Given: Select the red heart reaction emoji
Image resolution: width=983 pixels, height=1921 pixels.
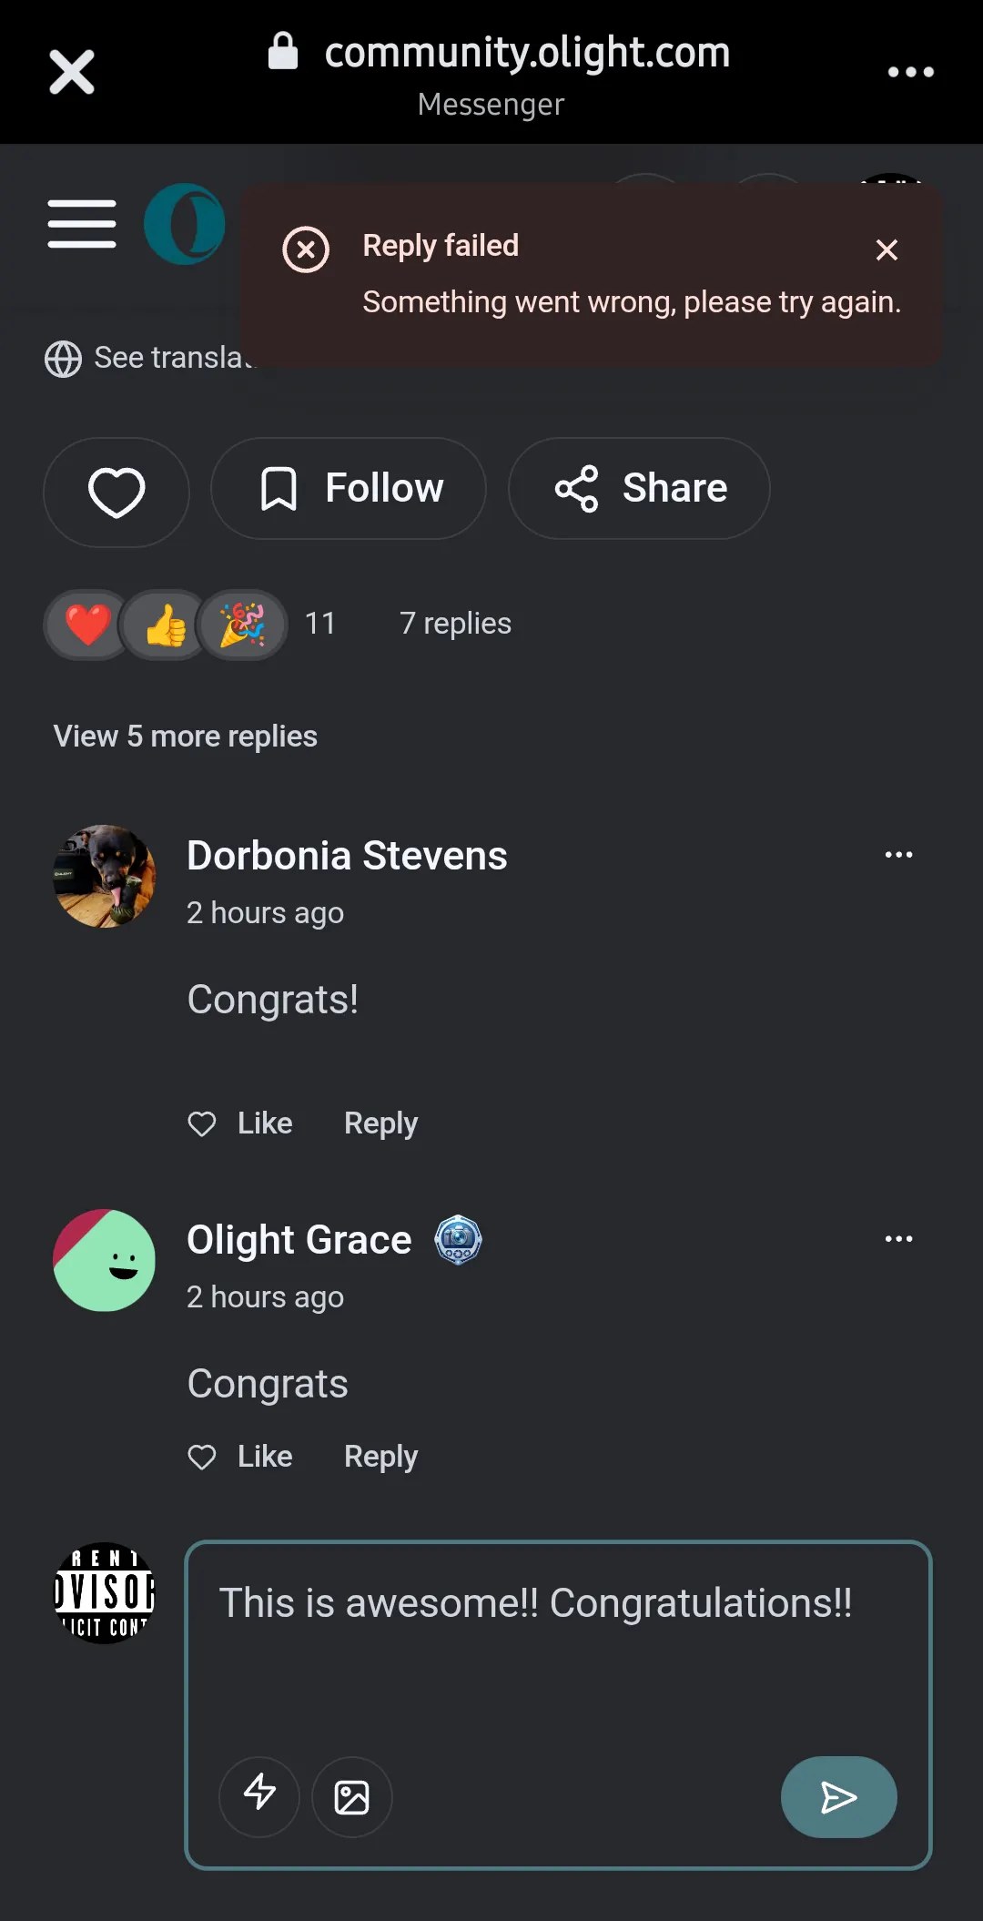Looking at the screenshot, I should 87,625.
